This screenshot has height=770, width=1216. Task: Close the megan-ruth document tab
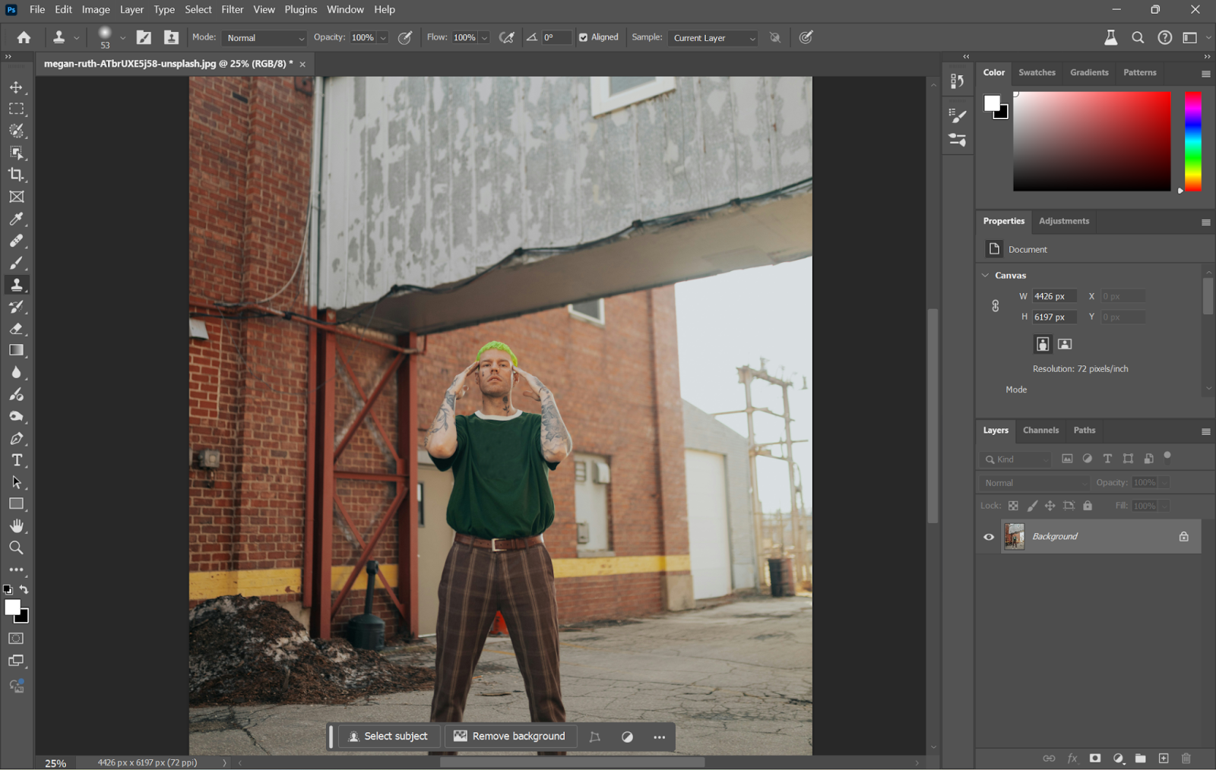click(x=302, y=65)
